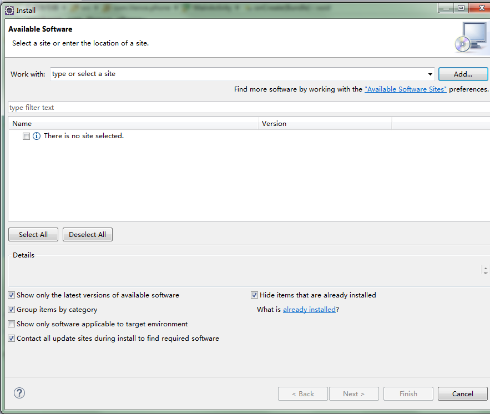Viewport: 490px width, 414px height.
Task: Open the Available Software Sites preferences link
Action: (x=407, y=89)
